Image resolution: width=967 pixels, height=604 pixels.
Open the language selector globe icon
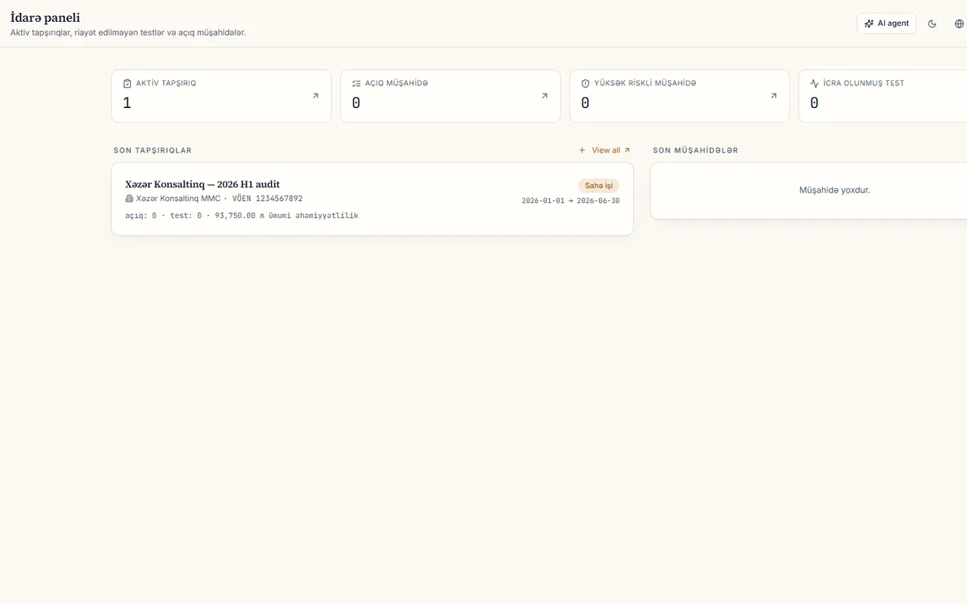click(x=959, y=23)
